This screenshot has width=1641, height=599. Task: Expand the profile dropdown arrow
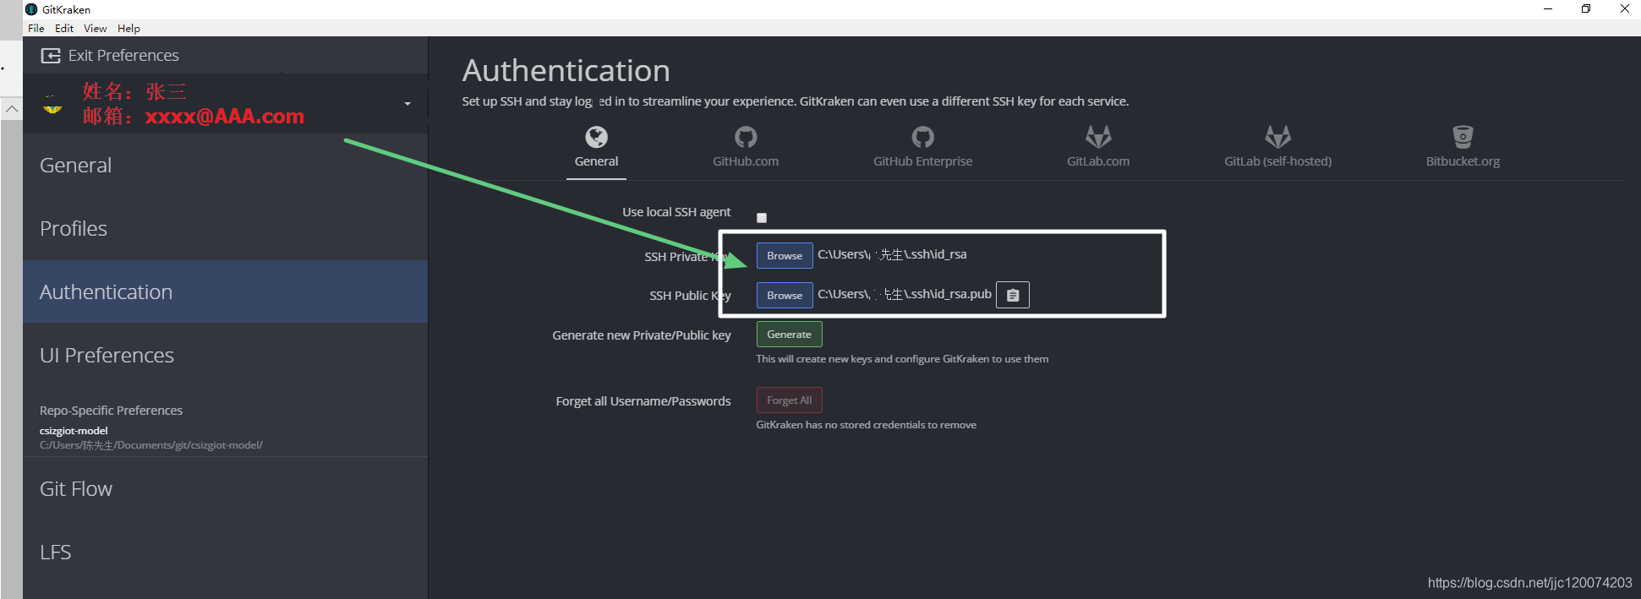408,104
